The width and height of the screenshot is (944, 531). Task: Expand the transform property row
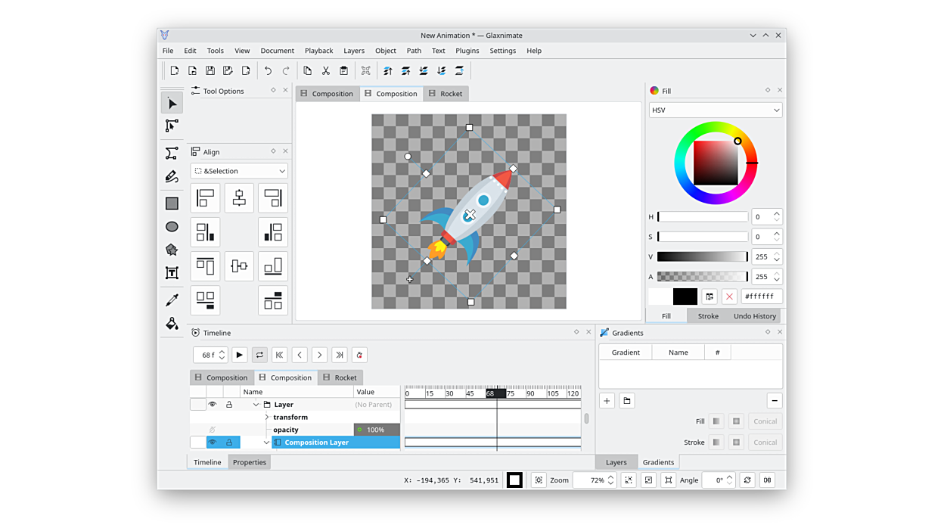tap(267, 418)
